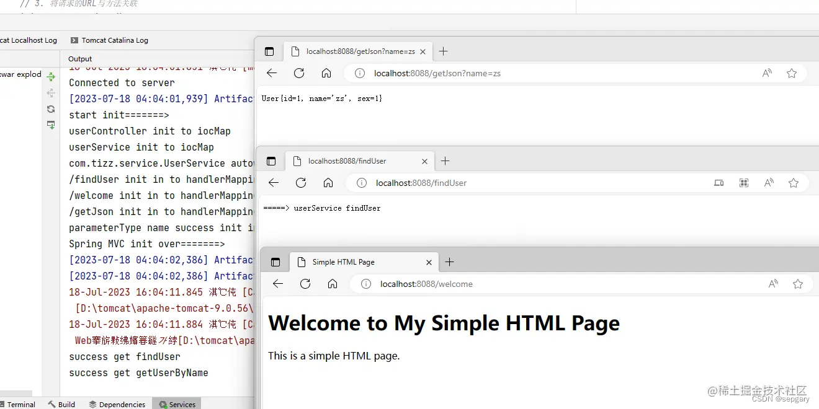Favorite the welcome page with star icon
Screen dimensions: 819x409
[798, 284]
